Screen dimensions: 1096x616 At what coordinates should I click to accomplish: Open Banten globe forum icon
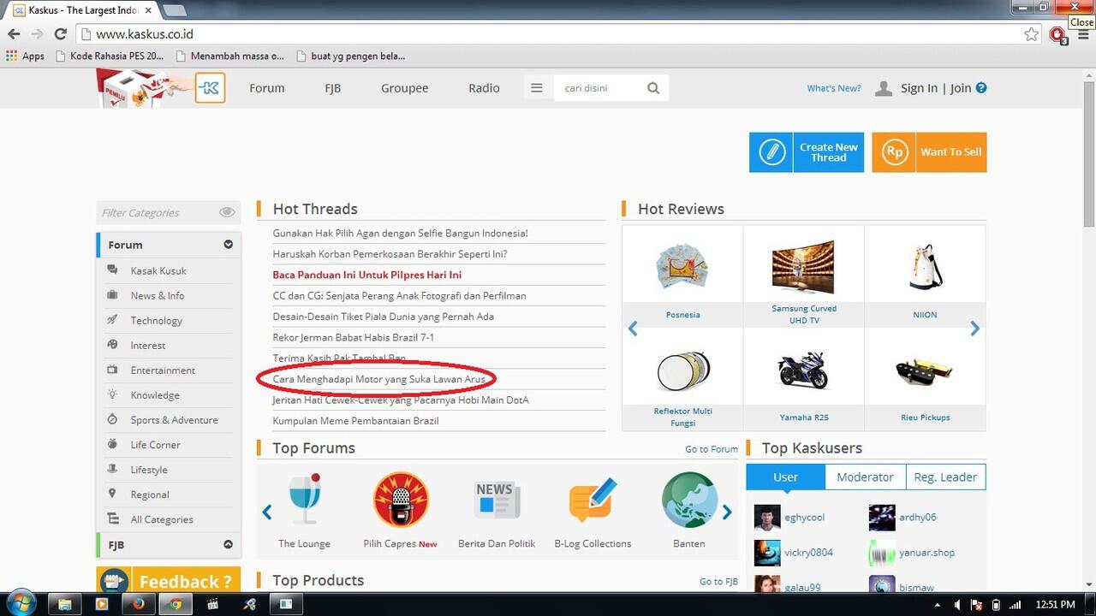coord(689,500)
